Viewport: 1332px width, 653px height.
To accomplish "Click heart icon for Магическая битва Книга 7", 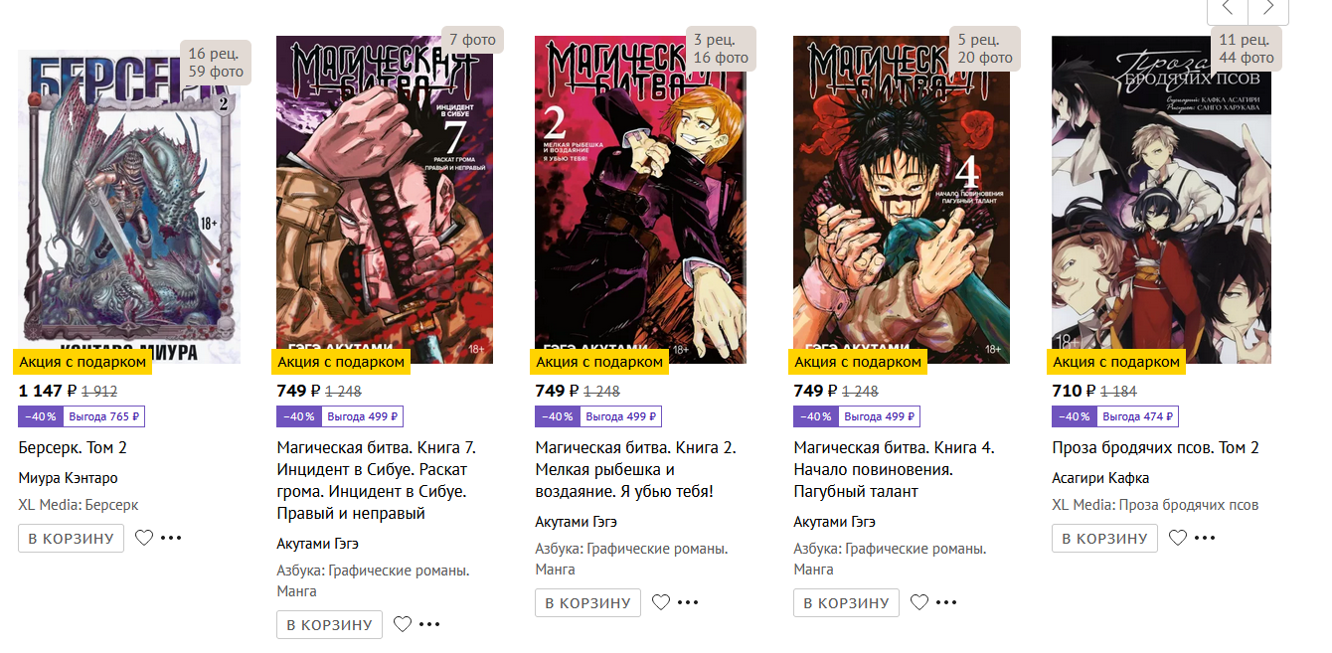I will coord(403,624).
